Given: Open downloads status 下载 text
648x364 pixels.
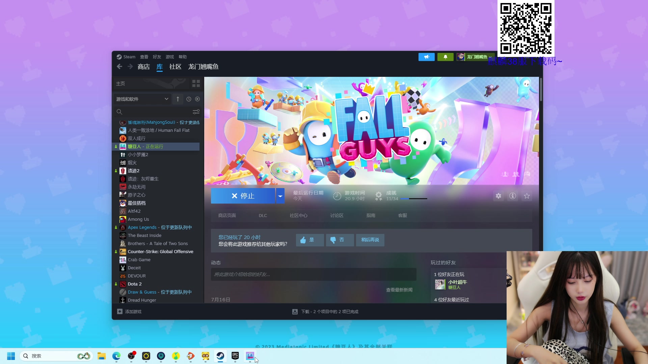Looking at the screenshot, I should [329, 312].
